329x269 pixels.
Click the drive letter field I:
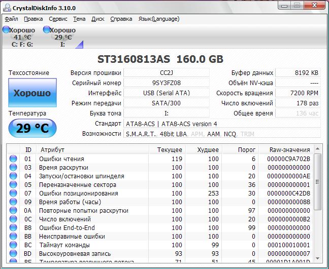(x=167, y=113)
